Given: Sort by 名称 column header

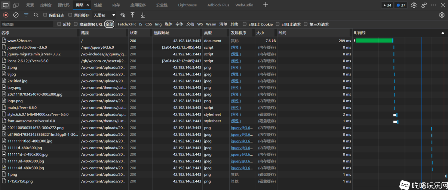Looking at the screenshot, I should pos(39,33).
